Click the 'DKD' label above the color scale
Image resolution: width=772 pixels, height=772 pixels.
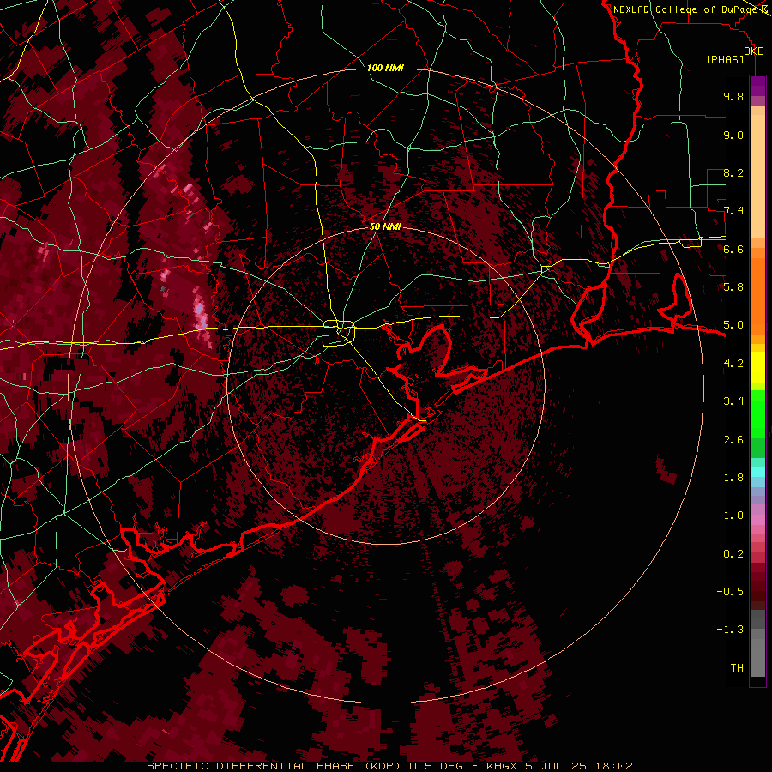pyautogui.click(x=754, y=51)
